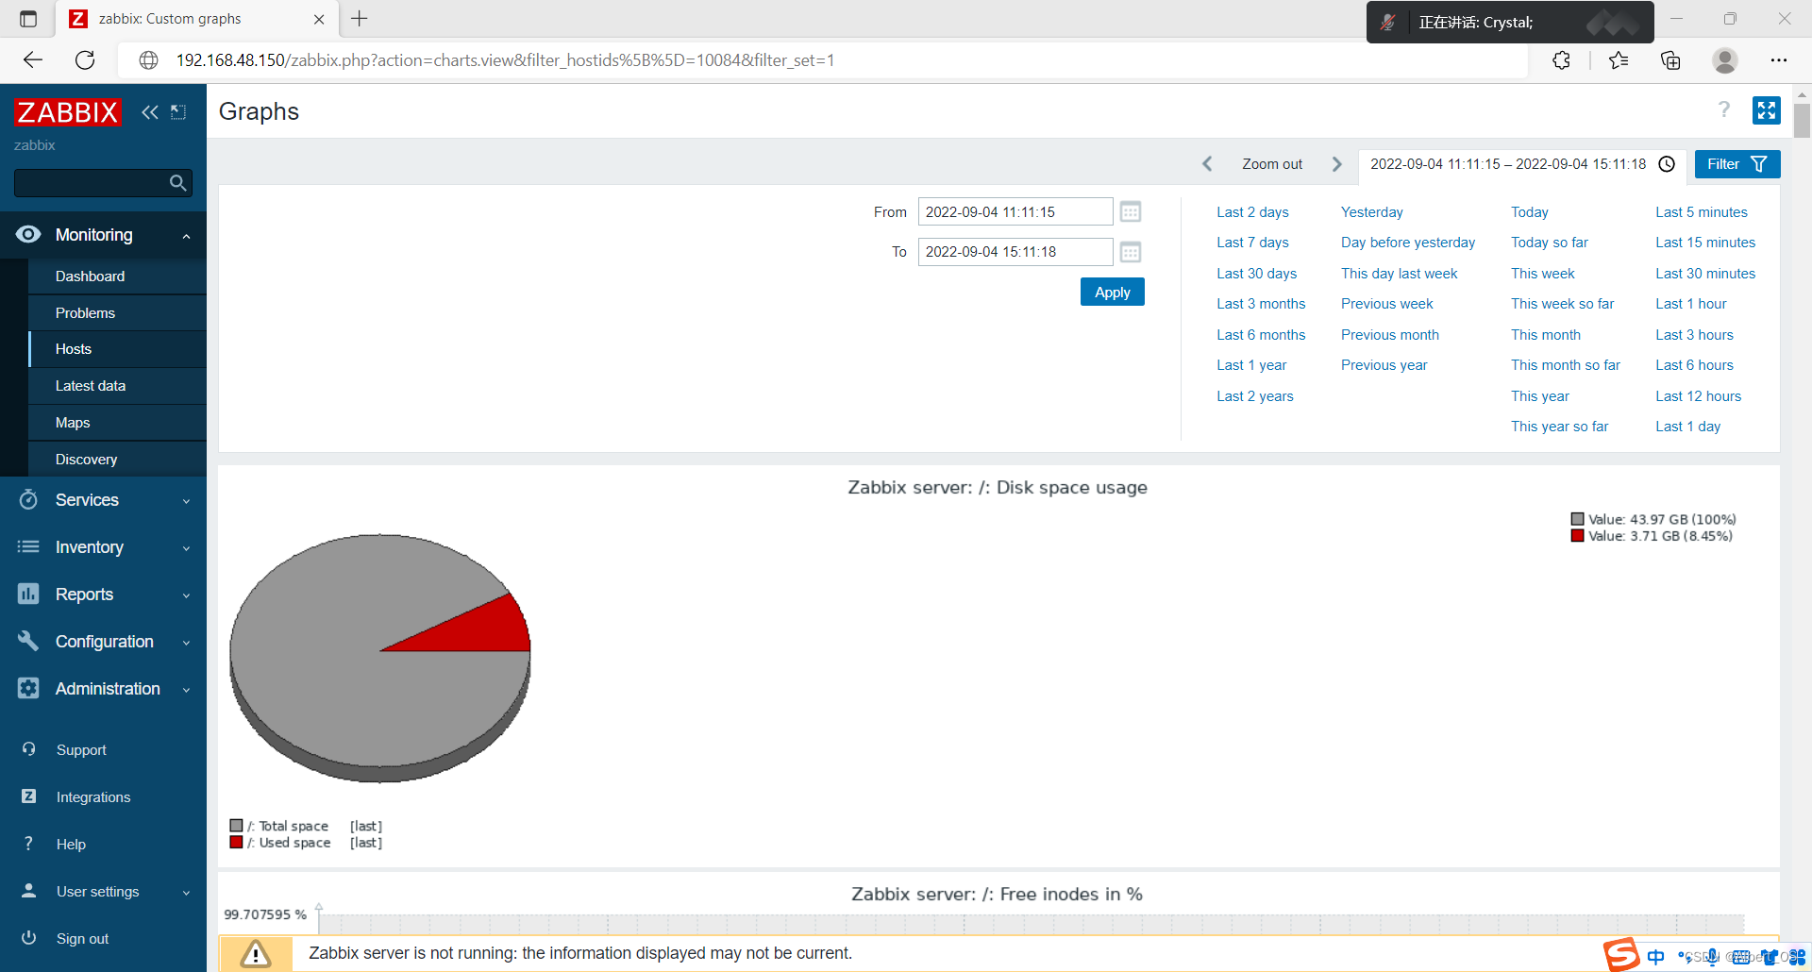Open a new browser tab
Viewport: 1812px width, 972px height.
coord(360,18)
